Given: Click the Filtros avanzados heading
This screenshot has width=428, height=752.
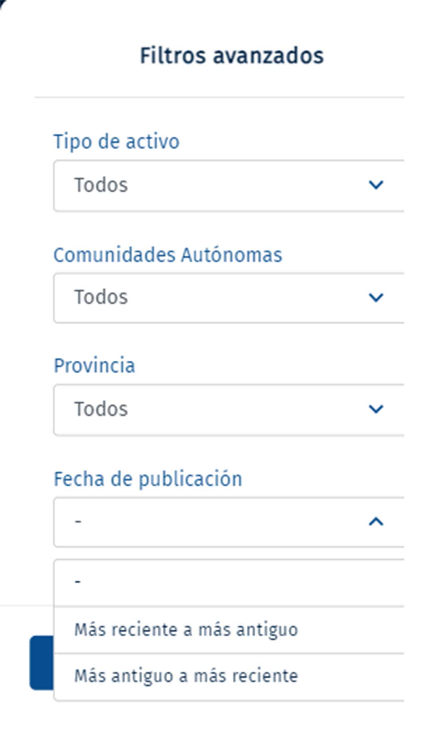Looking at the screenshot, I should [x=232, y=55].
